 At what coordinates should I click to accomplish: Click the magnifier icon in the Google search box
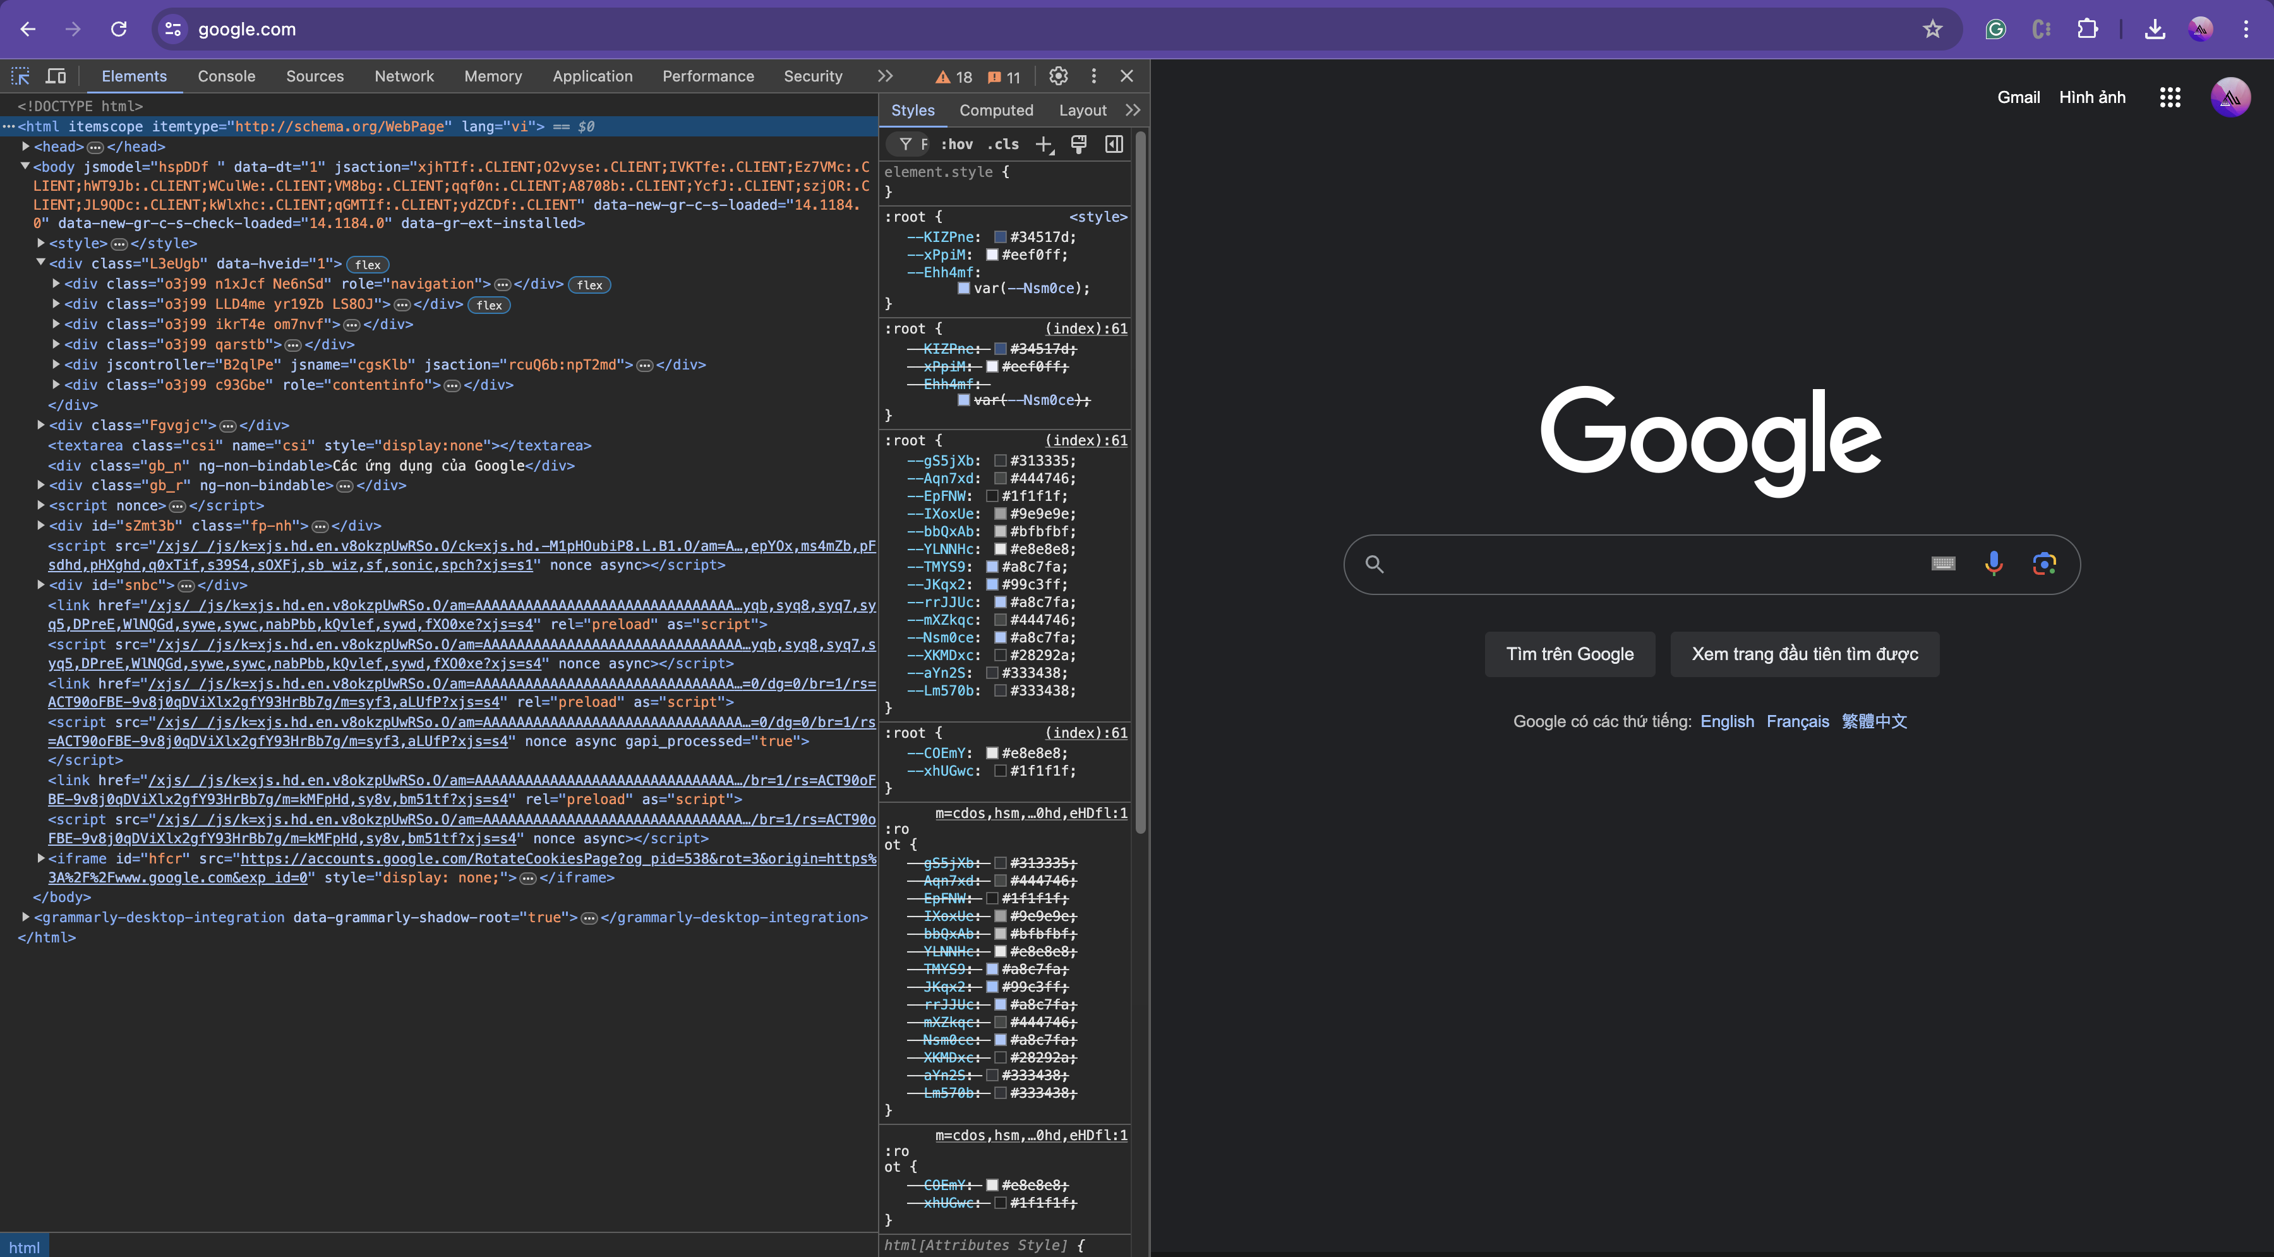[x=1375, y=564]
